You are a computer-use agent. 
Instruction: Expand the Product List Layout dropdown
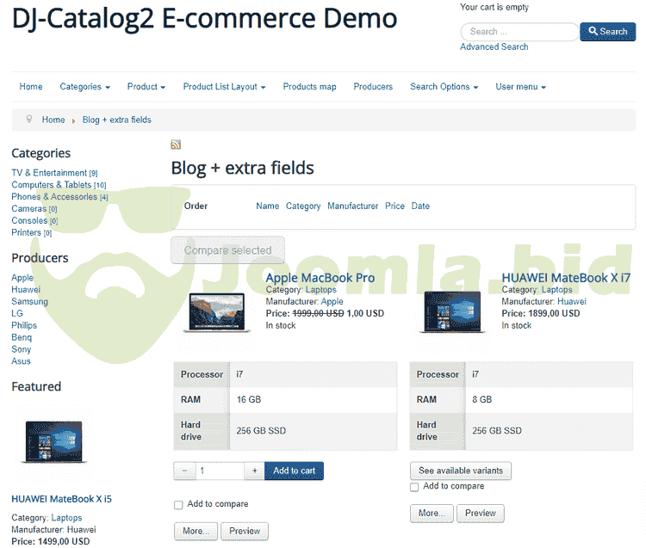pyautogui.click(x=224, y=87)
